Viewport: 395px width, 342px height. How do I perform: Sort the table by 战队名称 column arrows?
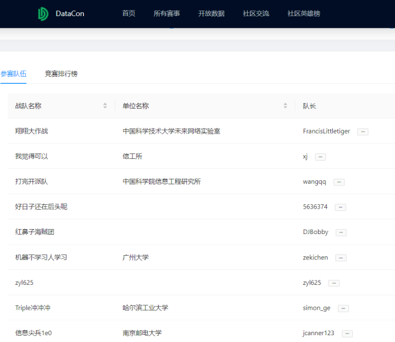(105, 106)
